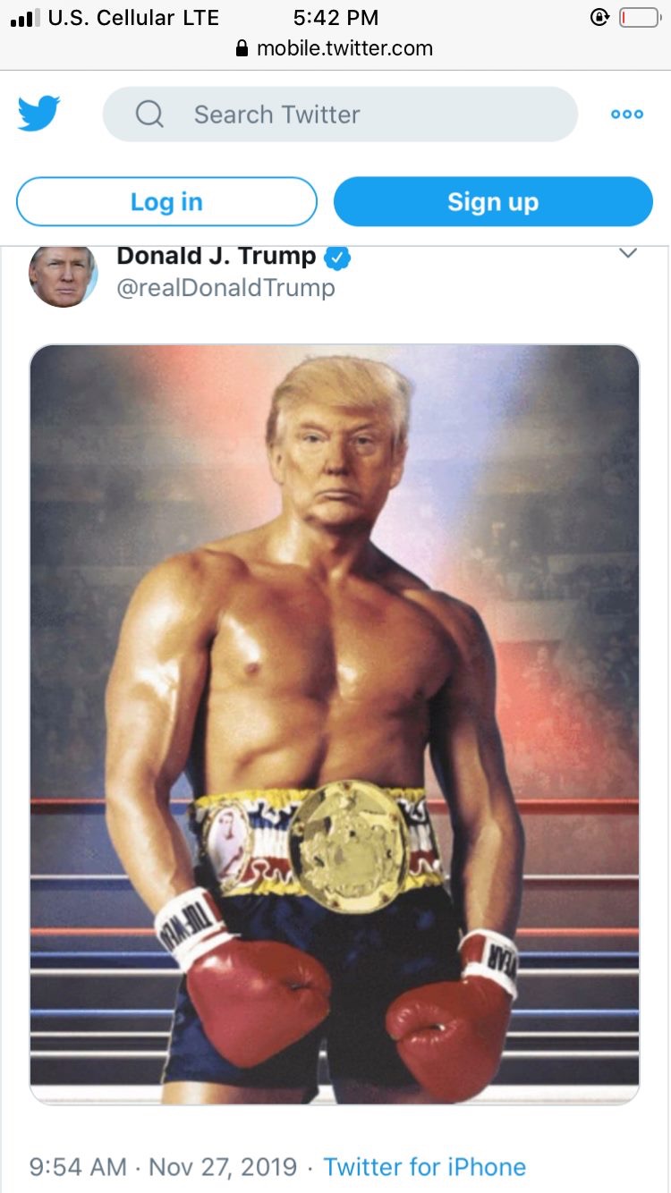Screen dimensions: 671x1193
Task: Open the three-dot more options menu
Action: [x=627, y=114]
